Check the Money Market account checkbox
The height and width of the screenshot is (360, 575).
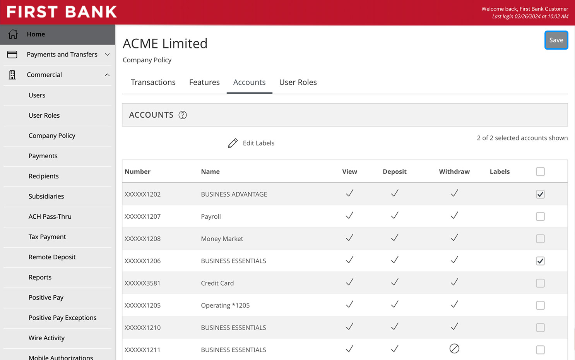click(x=540, y=238)
